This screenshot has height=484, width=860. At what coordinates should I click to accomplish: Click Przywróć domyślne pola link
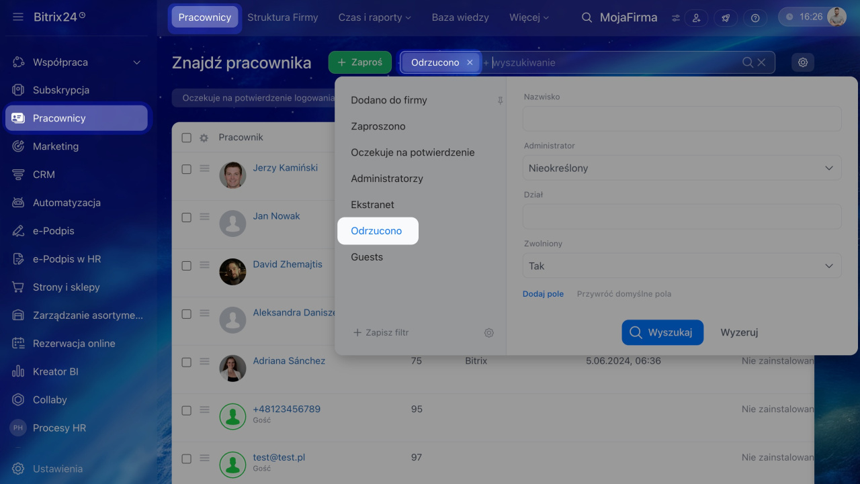click(624, 294)
